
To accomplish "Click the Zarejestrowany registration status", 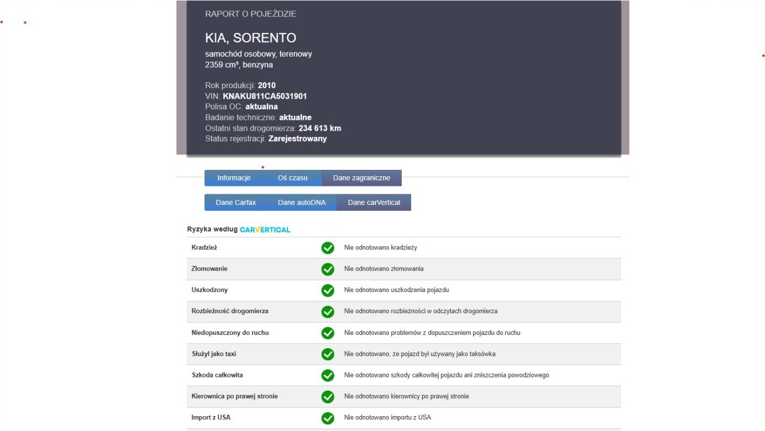I will pyautogui.click(x=297, y=139).
